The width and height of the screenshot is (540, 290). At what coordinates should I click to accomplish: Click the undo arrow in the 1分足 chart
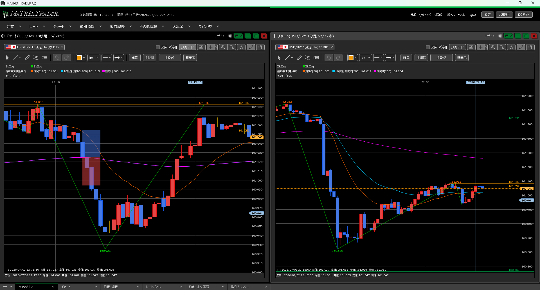pos(329,58)
